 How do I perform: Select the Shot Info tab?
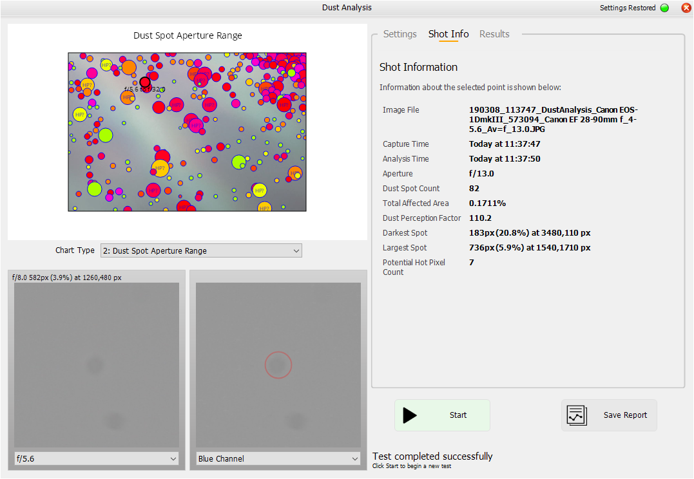pos(448,34)
